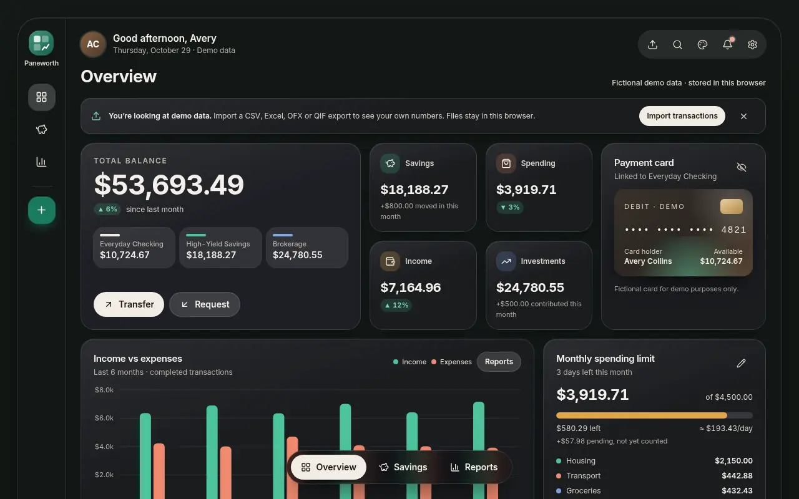Viewport: 799px width, 499px height.
Task: Open the theme palette icon
Action: pyautogui.click(x=703, y=44)
